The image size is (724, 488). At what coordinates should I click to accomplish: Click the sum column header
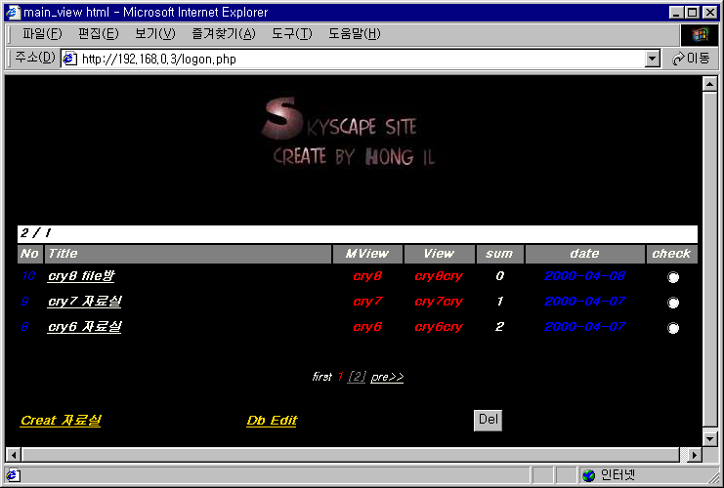[499, 254]
